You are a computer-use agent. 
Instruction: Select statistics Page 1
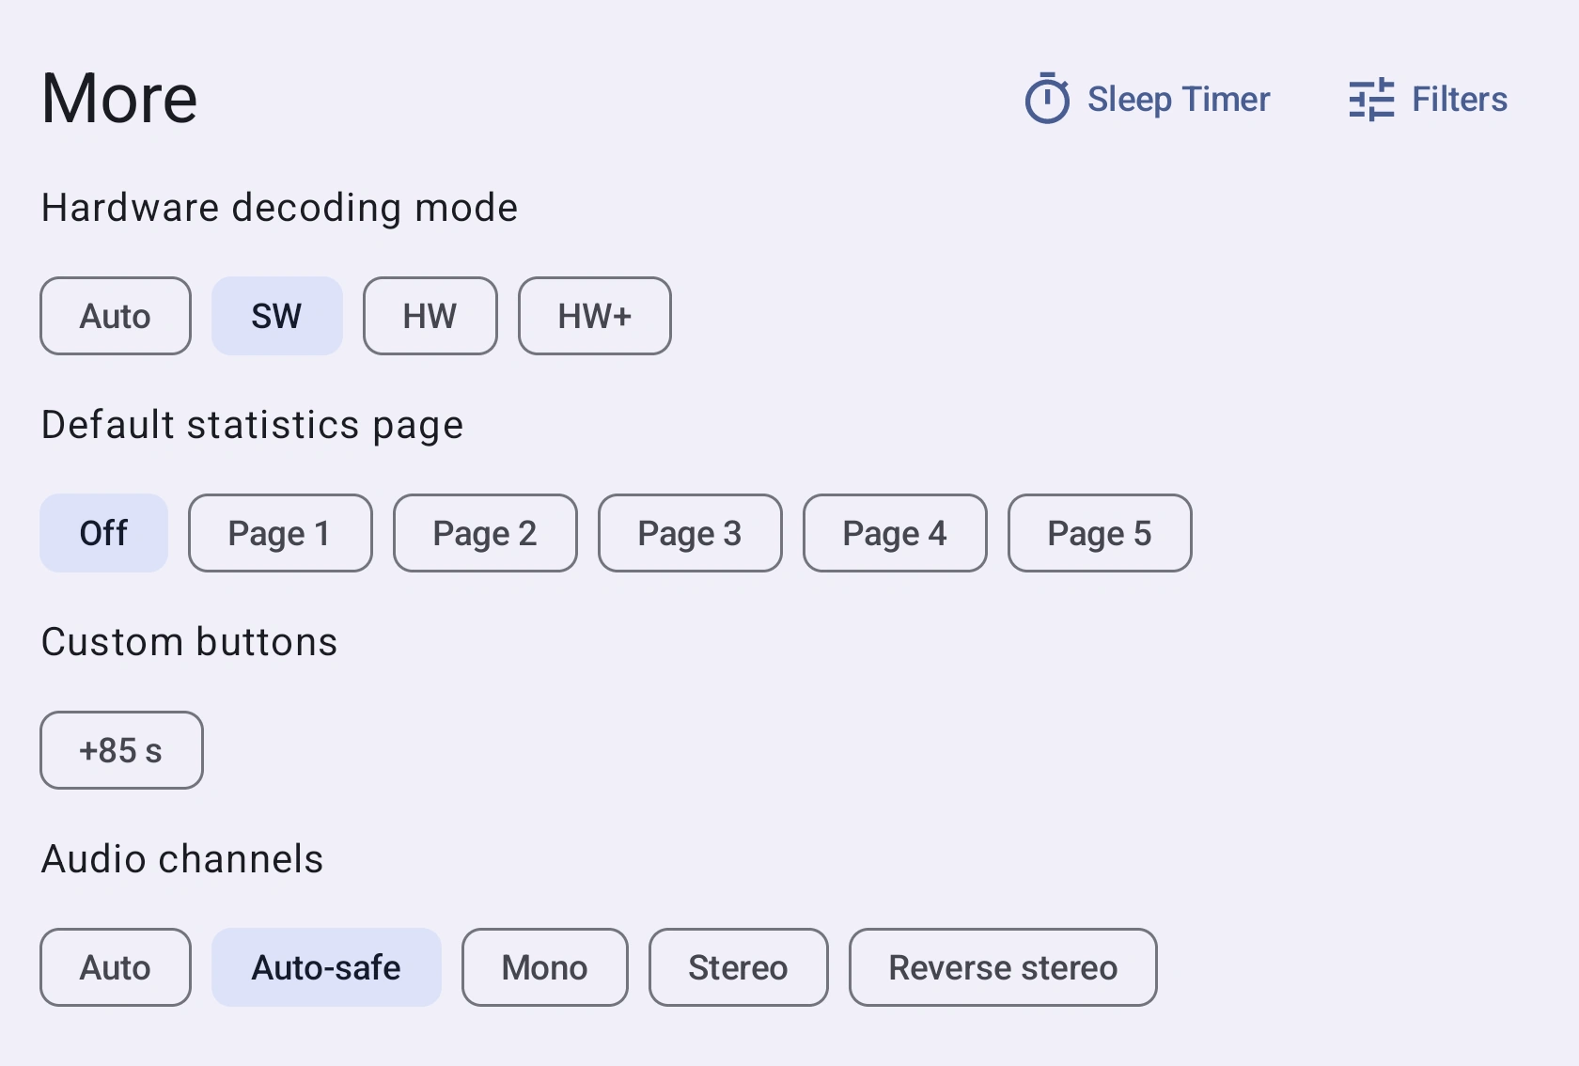pyautogui.click(x=280, y=533)
